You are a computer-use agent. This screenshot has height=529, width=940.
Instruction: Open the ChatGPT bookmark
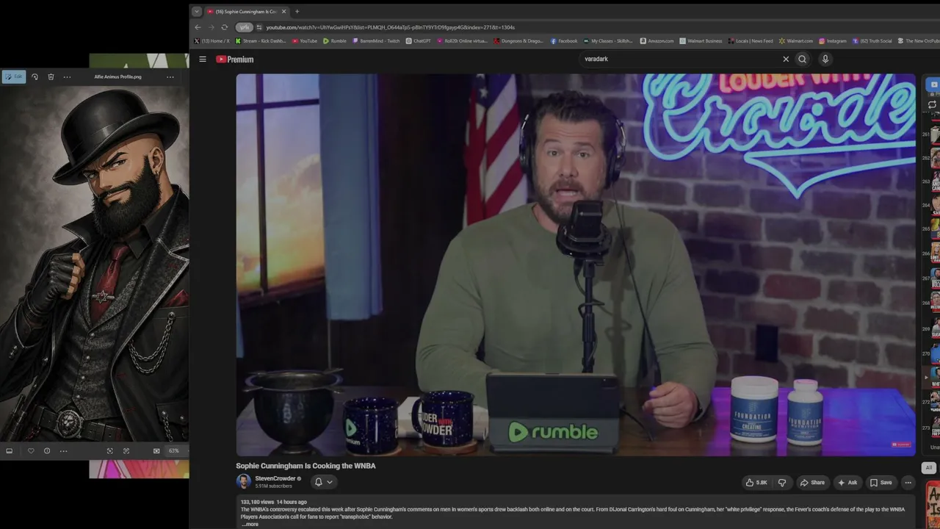click(419, 41)
